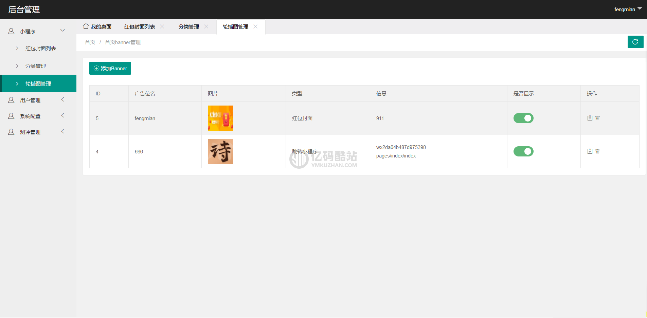The height and width of the screenshot is (318, 647).
Task: Click the user icon beside 测评管理
Action: pyautogui.click(x=11, y=132)
